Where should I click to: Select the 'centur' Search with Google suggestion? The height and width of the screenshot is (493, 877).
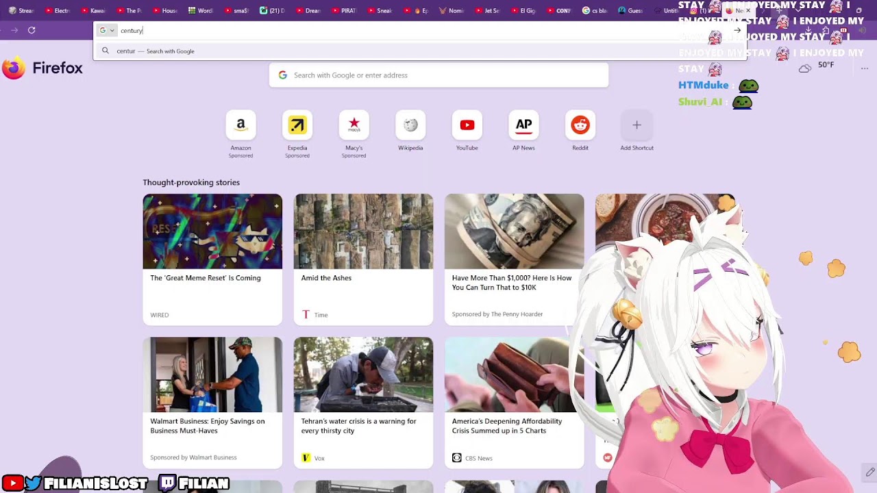(x=419, y=51)
